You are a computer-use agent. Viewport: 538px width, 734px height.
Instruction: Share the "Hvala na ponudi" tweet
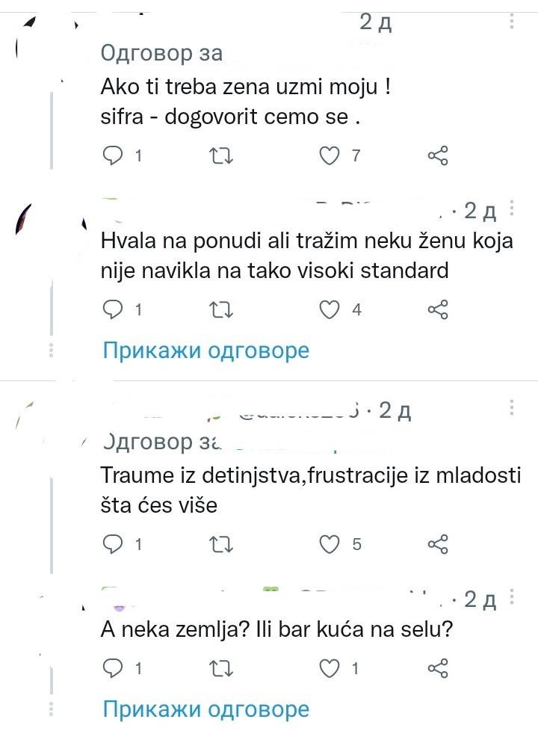[x=439, y=309]
